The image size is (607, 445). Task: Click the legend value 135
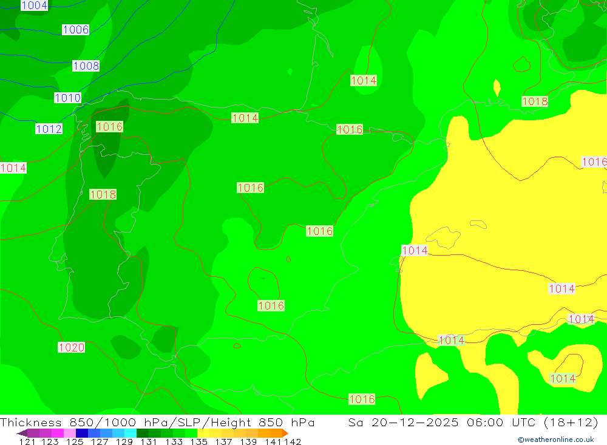click(198, 441)
